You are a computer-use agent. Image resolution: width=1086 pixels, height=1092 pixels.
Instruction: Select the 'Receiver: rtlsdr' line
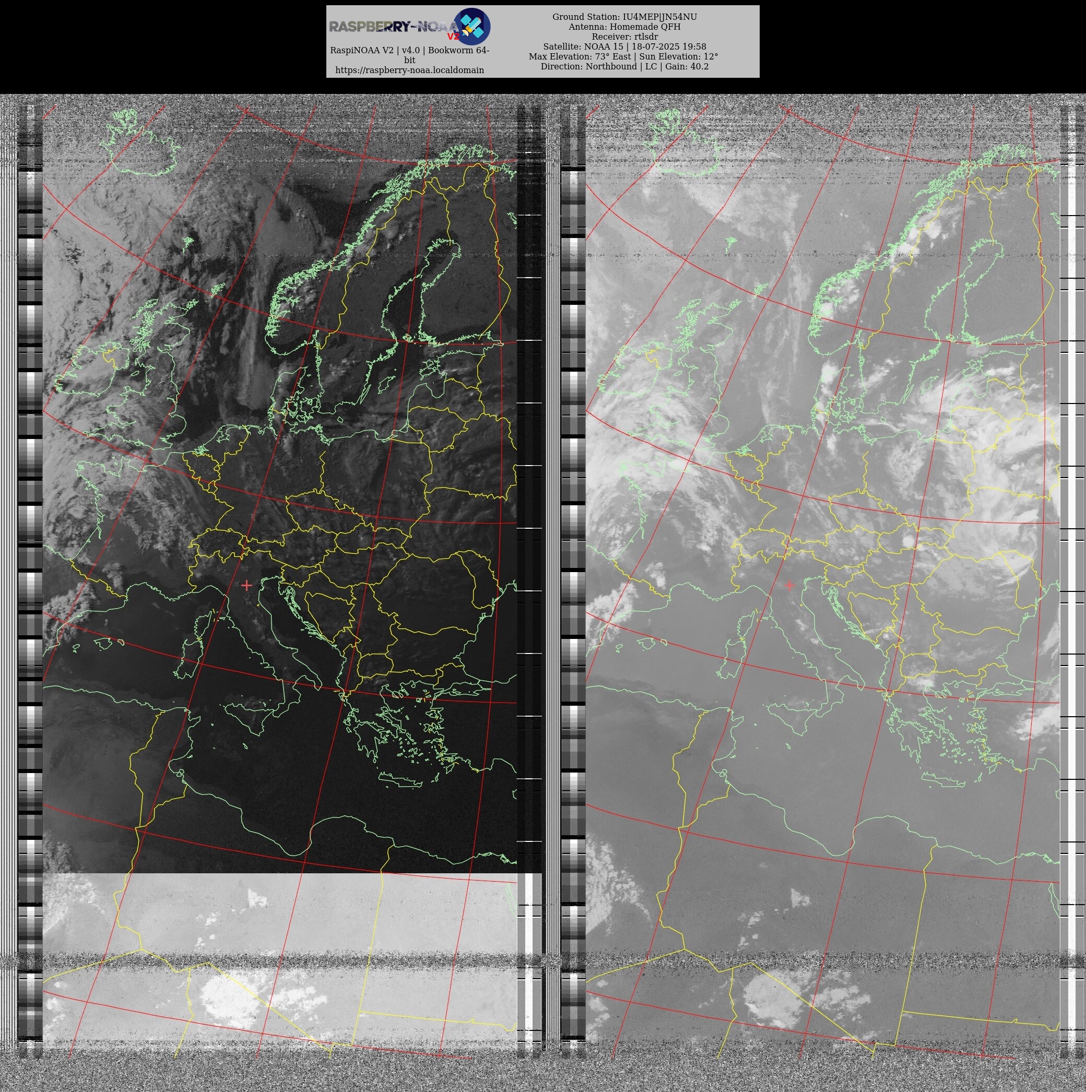pyautogui.click(x=624, y=37)
